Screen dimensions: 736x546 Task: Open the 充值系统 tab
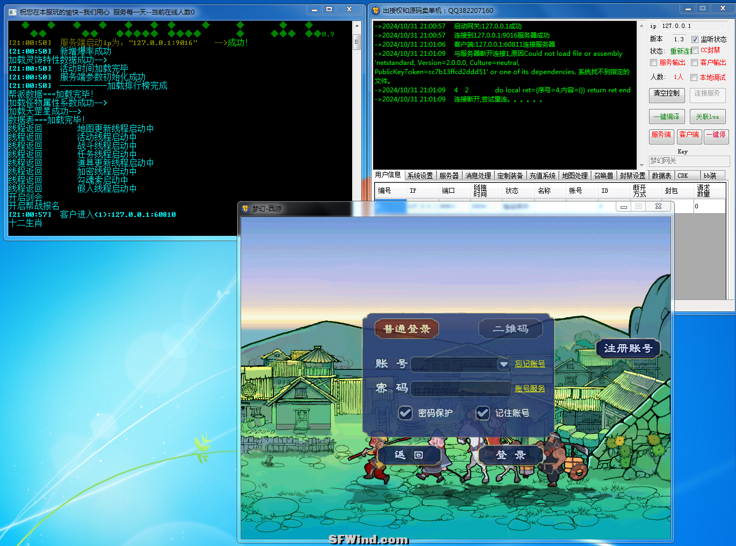(542, 176)
